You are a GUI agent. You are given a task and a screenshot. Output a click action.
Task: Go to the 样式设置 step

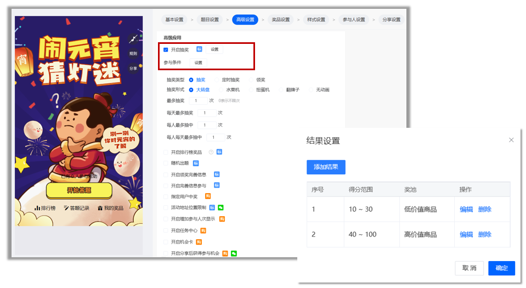pyautogui.click(x=316, y=19)
